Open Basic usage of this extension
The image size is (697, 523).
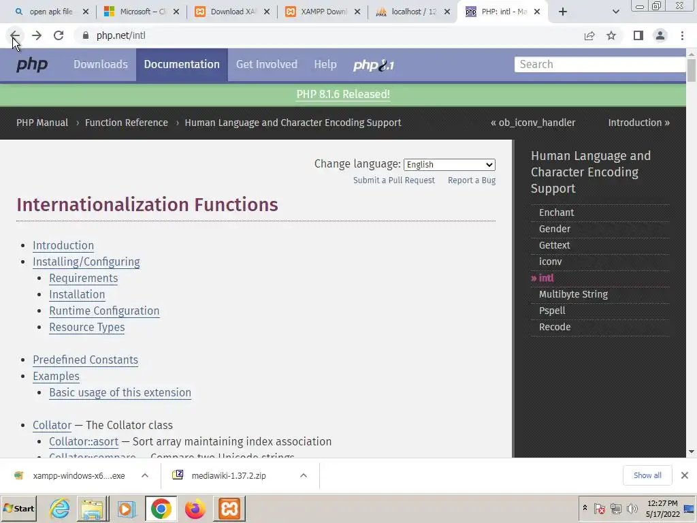tap(120, 393)
